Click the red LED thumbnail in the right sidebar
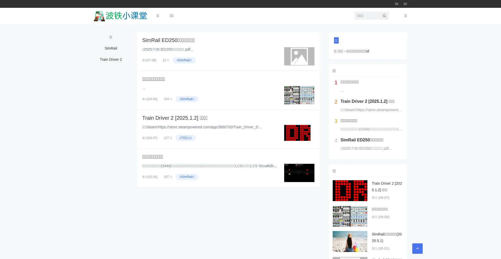This screenshot has width=501, height=259. pos(350,191)
